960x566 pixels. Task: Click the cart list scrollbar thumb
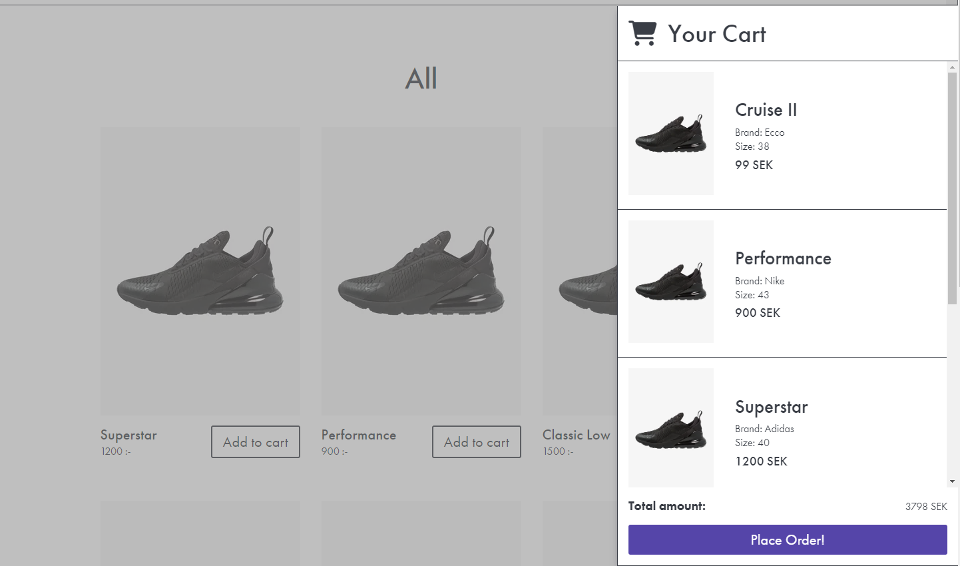pyautogui.click(x=952, y=188)
